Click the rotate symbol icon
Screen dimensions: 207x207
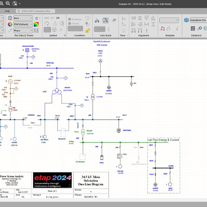(x=47, y=24)
